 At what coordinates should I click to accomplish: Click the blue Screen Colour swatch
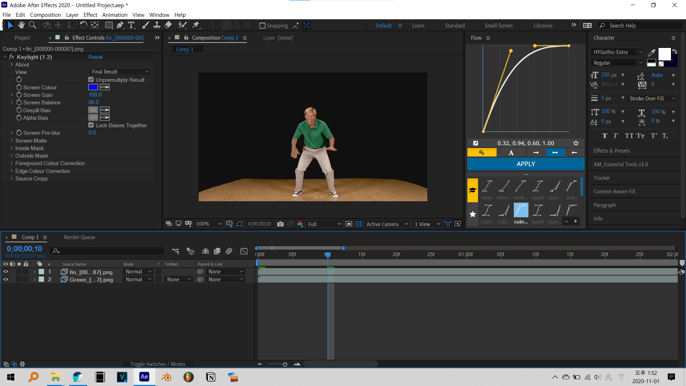93,87
